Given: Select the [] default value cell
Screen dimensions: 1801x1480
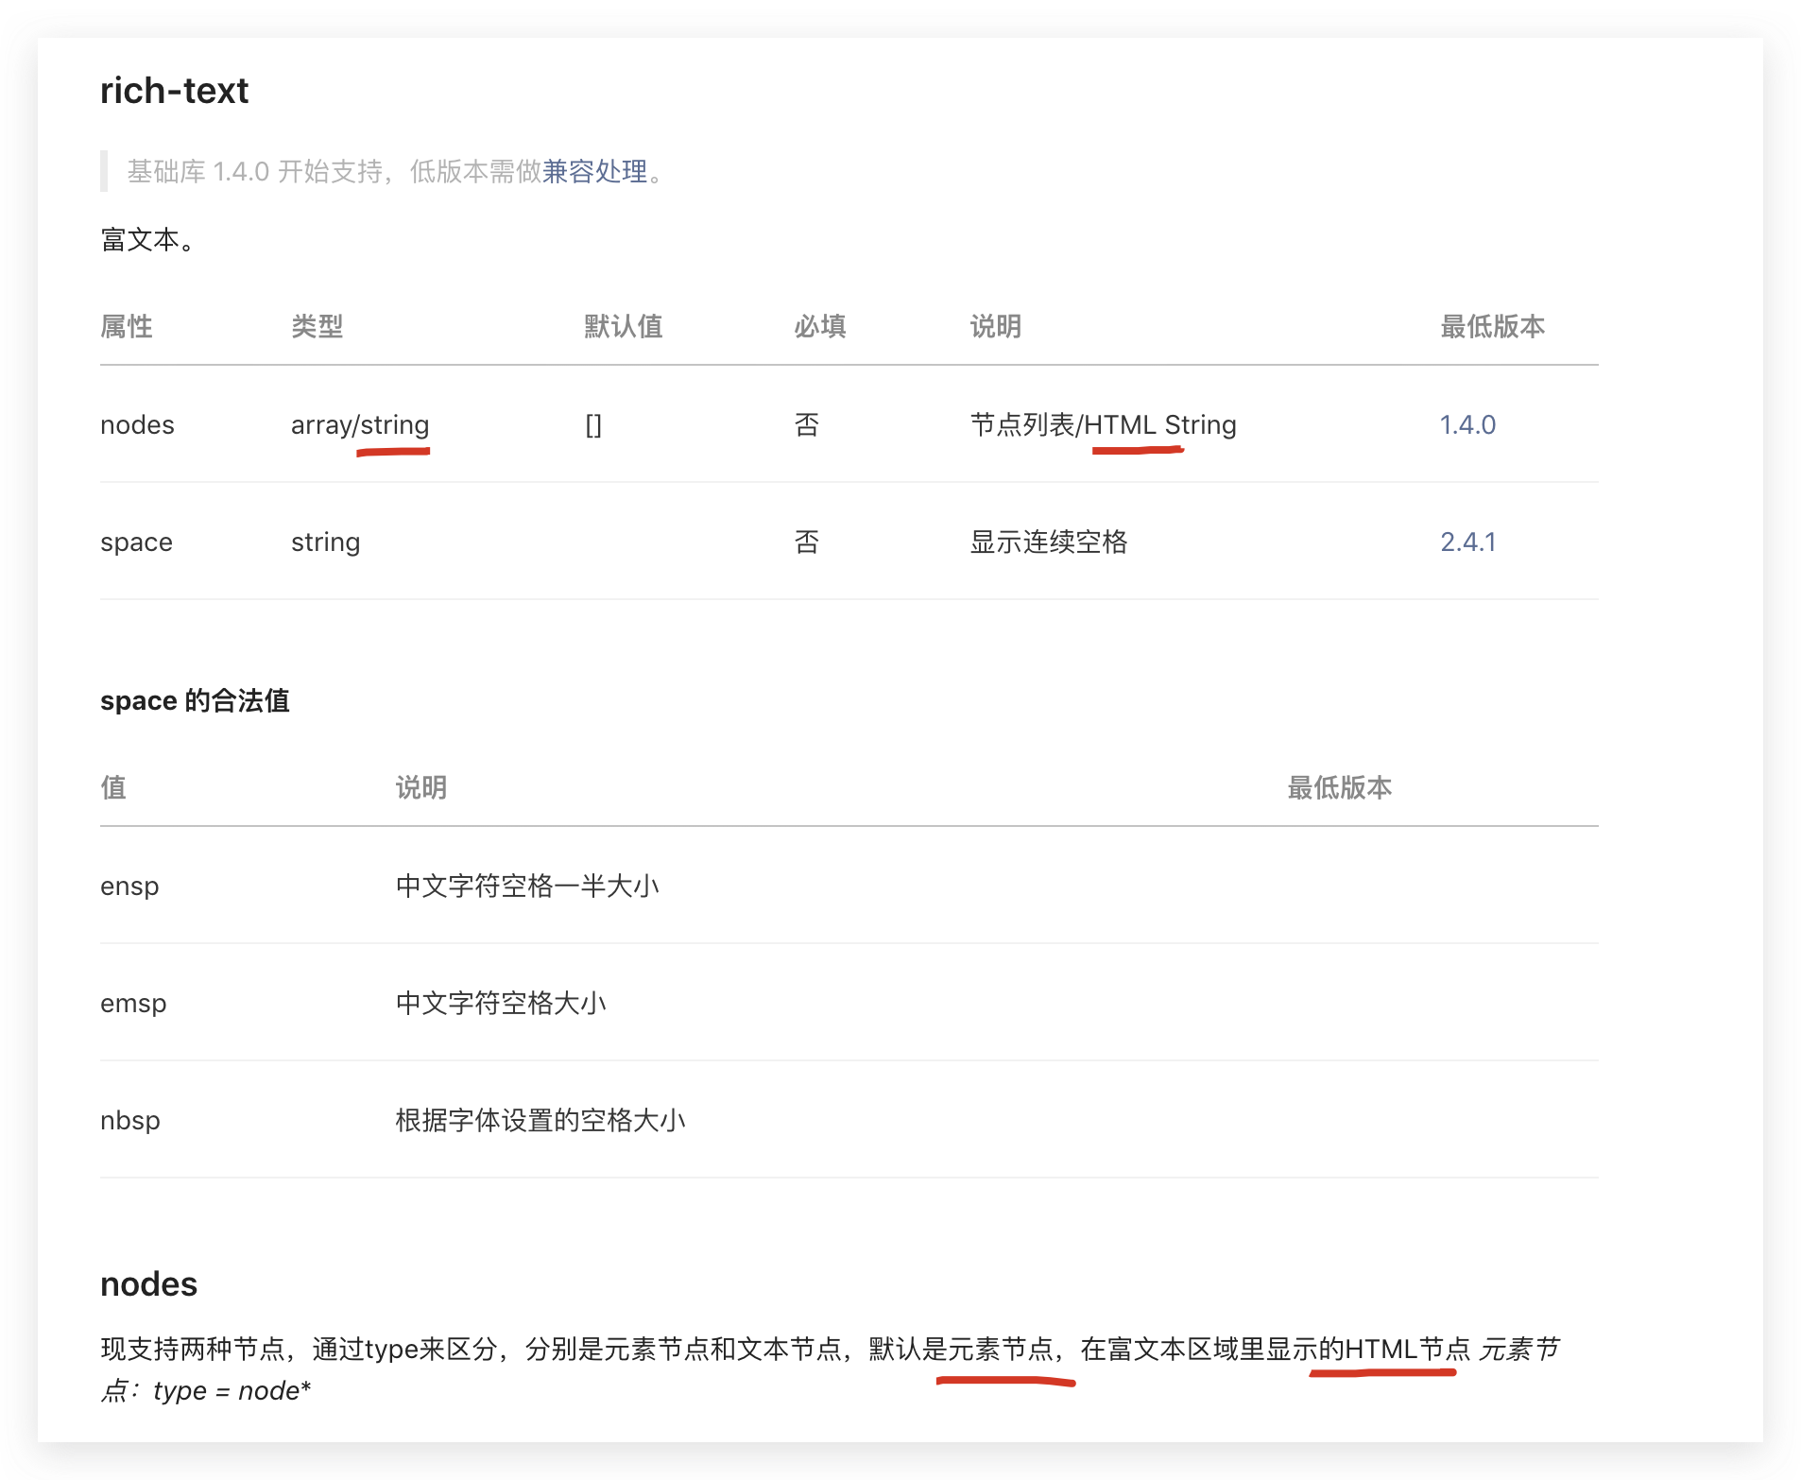Looking at the screenshot, I should 593,425.
